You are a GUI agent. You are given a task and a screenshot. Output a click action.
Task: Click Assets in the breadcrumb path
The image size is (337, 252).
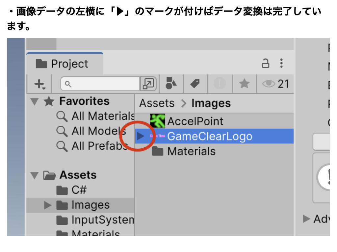[157, 103]
